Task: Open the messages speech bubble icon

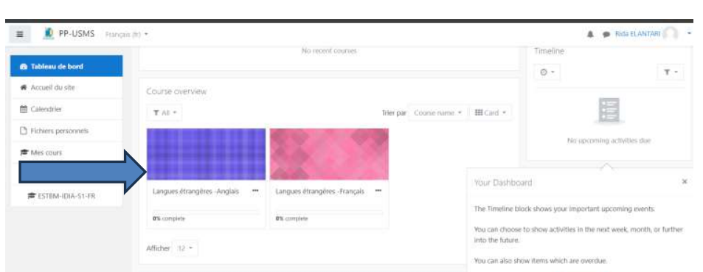Action: click(606, 35)
